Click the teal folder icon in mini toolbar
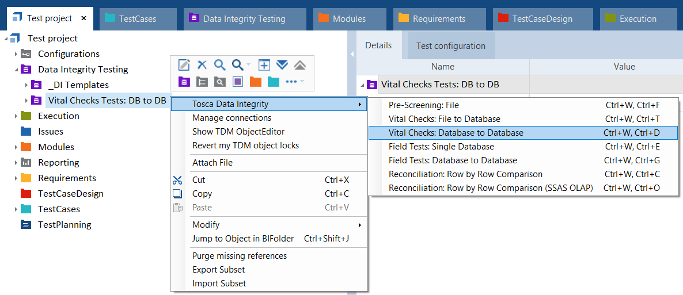Image resolution: width=683 pixels, height=295 pixels. (274, 82)
